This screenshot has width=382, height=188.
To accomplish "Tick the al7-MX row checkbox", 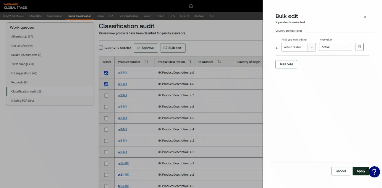I will point(106,96).
